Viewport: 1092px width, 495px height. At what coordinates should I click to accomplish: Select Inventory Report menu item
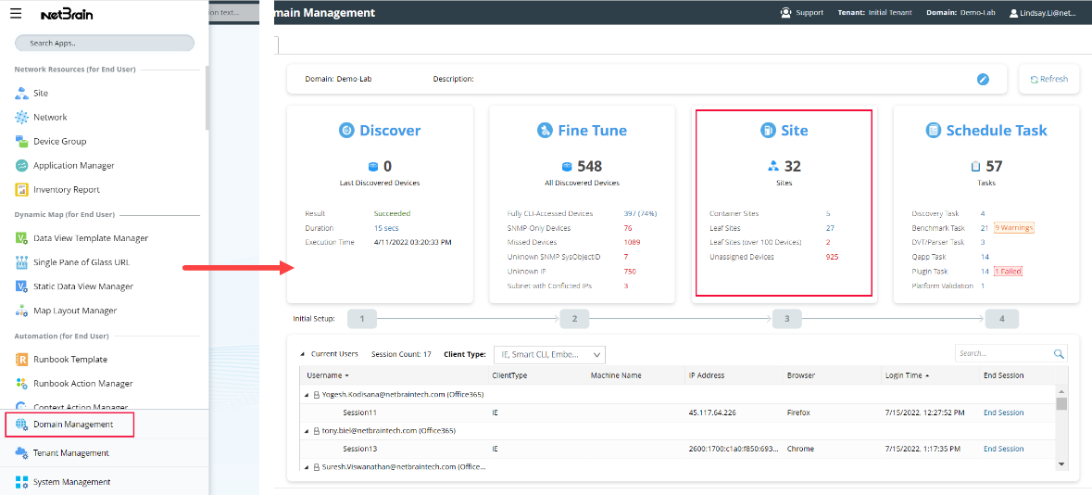tap(66, 190)
